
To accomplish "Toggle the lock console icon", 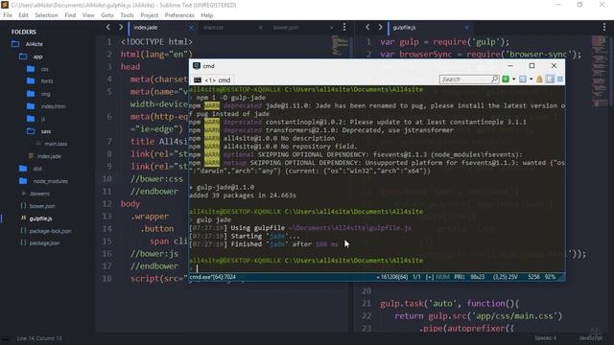I will (x=539, y=80).
